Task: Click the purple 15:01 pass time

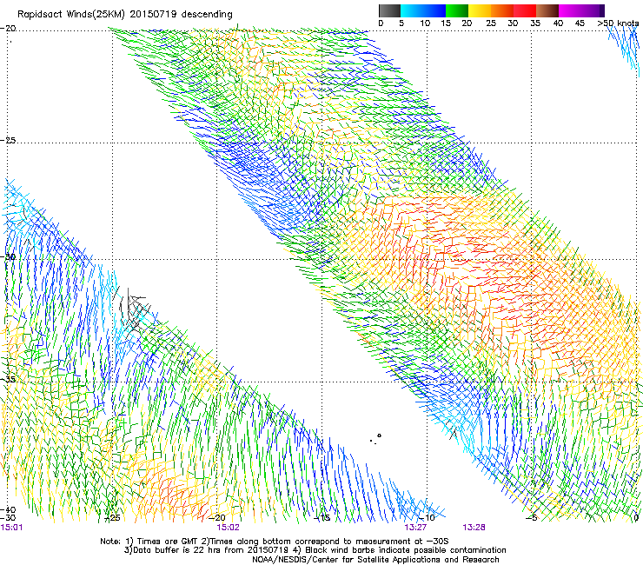Action: pos(11,528)
